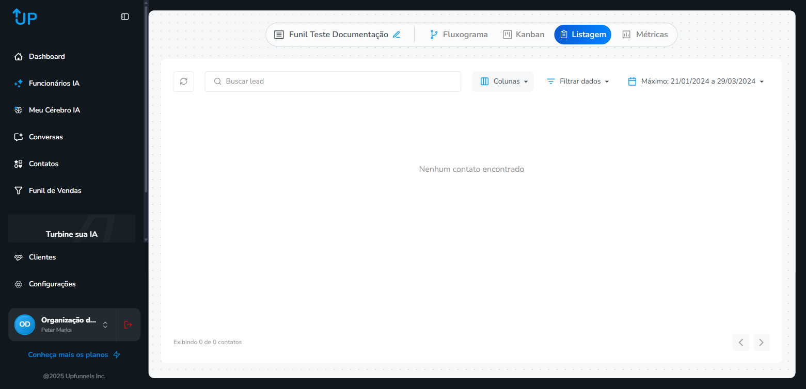Open the Métricas tab
Screen dimensions: 806x389
point(645,35)
